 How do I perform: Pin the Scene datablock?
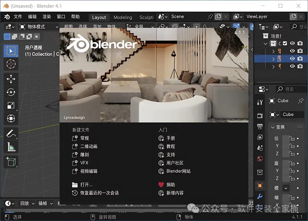210,17
